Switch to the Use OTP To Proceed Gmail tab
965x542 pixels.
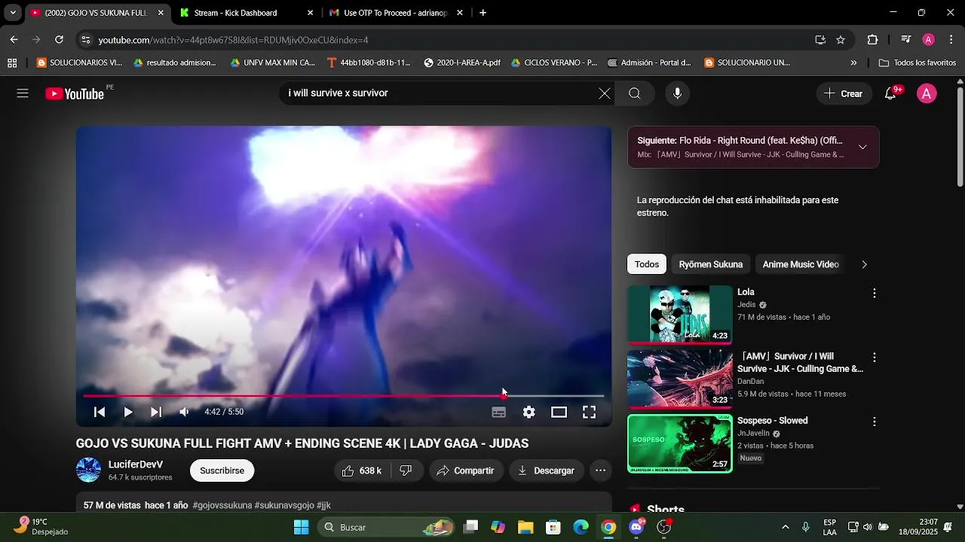click(x=396, y=13)
